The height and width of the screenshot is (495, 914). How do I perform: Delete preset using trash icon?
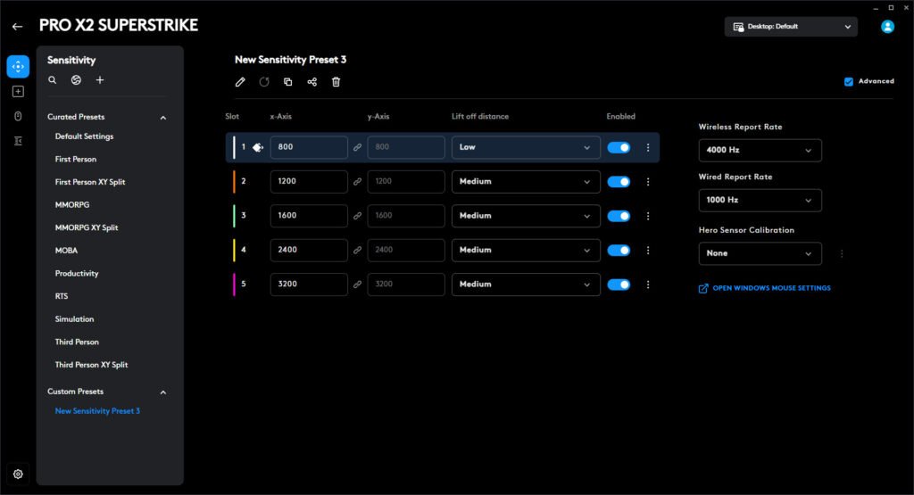[x=336, y=82]
